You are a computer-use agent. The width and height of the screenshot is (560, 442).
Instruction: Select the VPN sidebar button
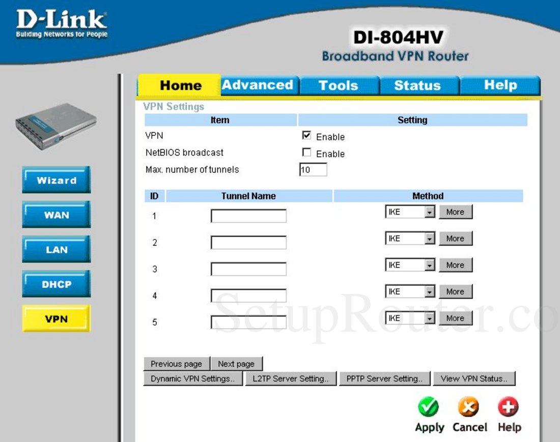pos(57,318)
